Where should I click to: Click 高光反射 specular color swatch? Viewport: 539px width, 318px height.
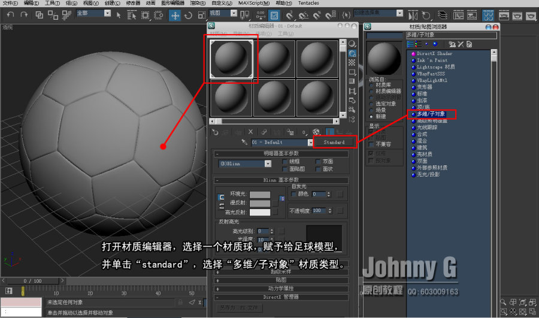[260, 213]
